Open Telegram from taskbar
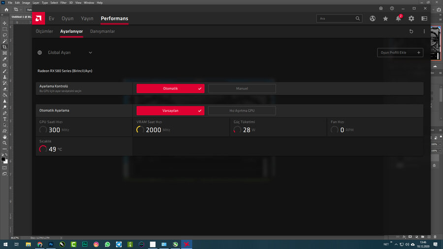This screenshot has height=249, width=443. [119, 244]
